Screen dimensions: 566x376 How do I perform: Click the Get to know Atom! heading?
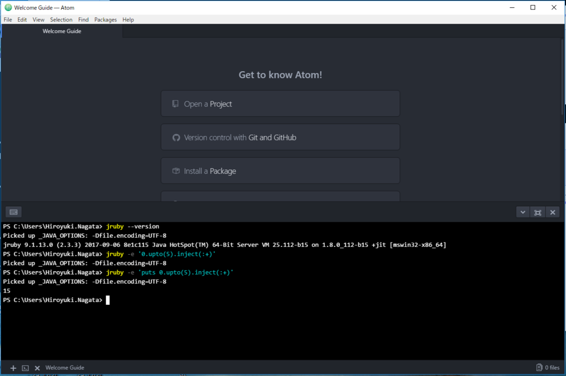pos(280,75)
